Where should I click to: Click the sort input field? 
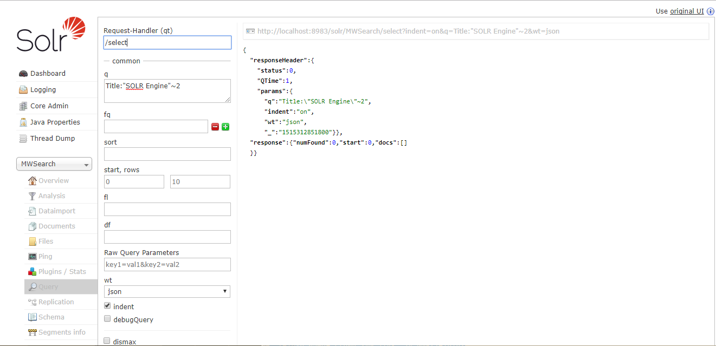167,154
